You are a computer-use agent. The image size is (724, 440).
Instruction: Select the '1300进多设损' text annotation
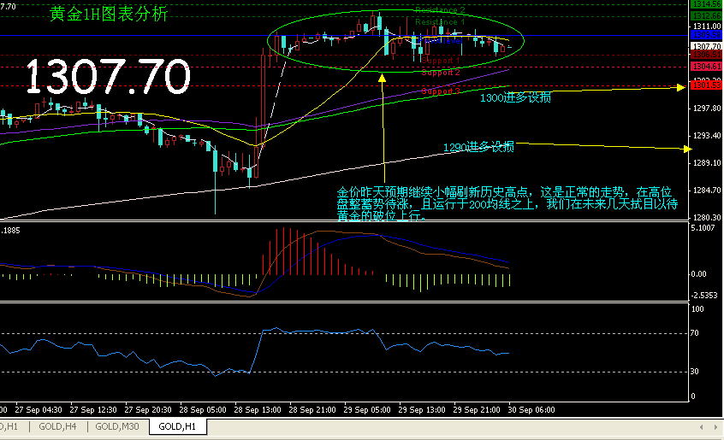tap(515, 98)
